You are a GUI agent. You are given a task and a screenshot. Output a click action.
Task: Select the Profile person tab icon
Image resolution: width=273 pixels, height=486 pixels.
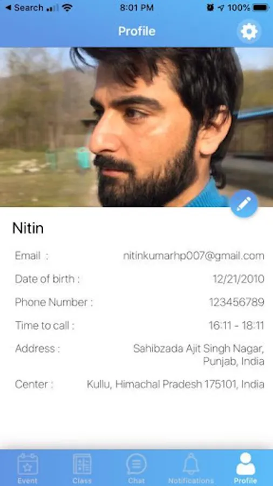246,464
